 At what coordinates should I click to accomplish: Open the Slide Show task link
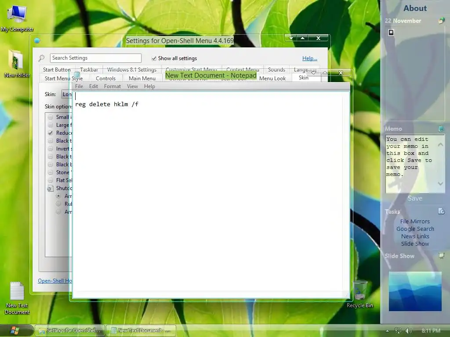tap(415, 244)
